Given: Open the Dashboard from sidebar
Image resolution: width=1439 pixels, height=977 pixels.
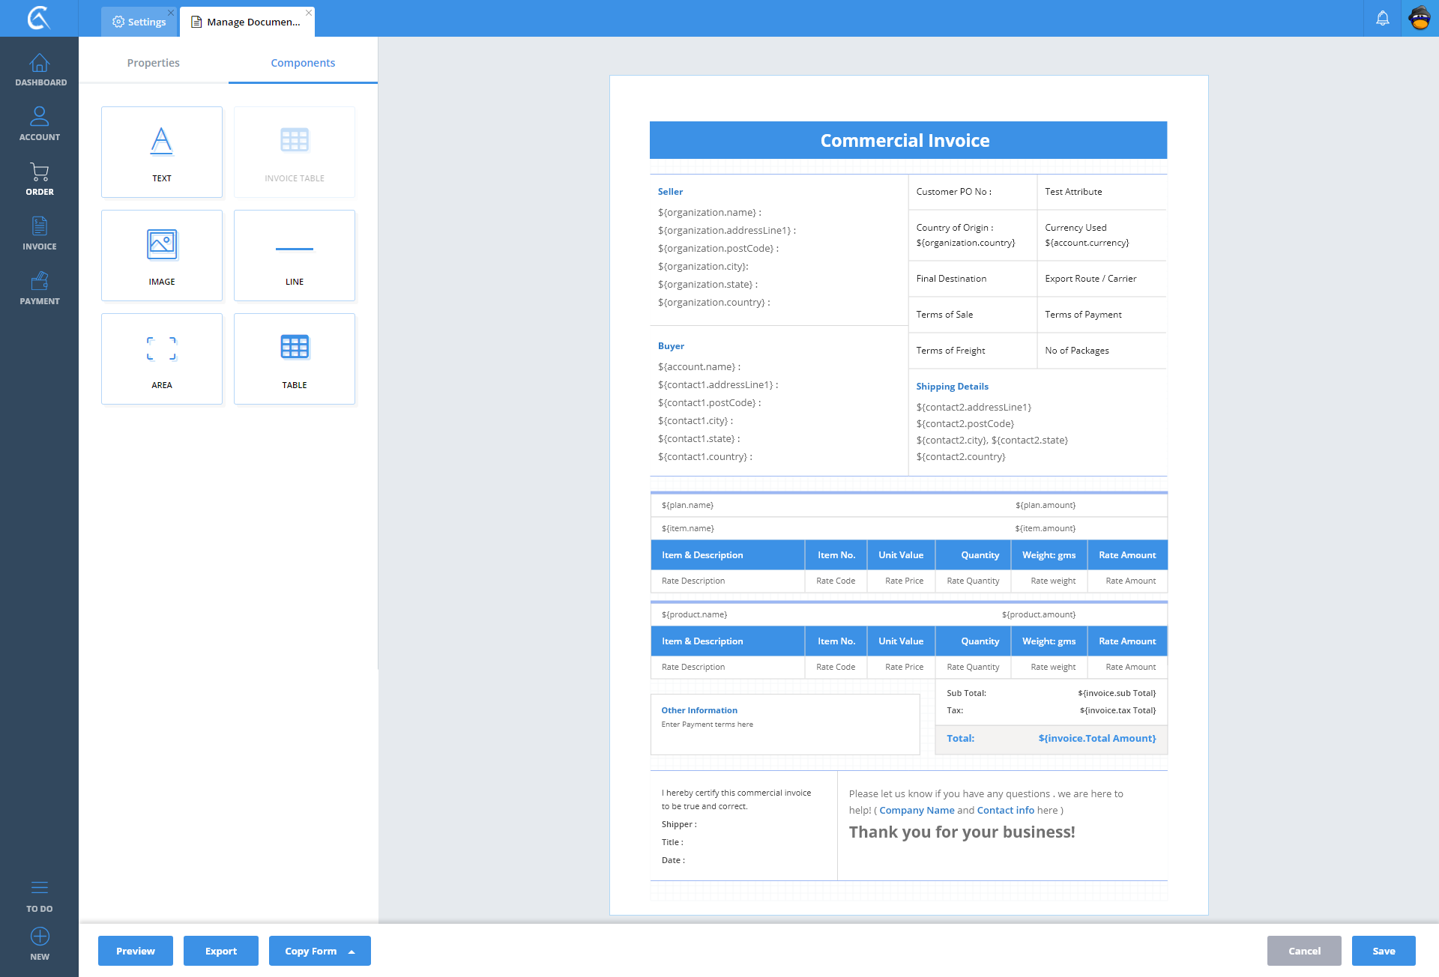Looking at the screenshot, I should tap(40, 70).
